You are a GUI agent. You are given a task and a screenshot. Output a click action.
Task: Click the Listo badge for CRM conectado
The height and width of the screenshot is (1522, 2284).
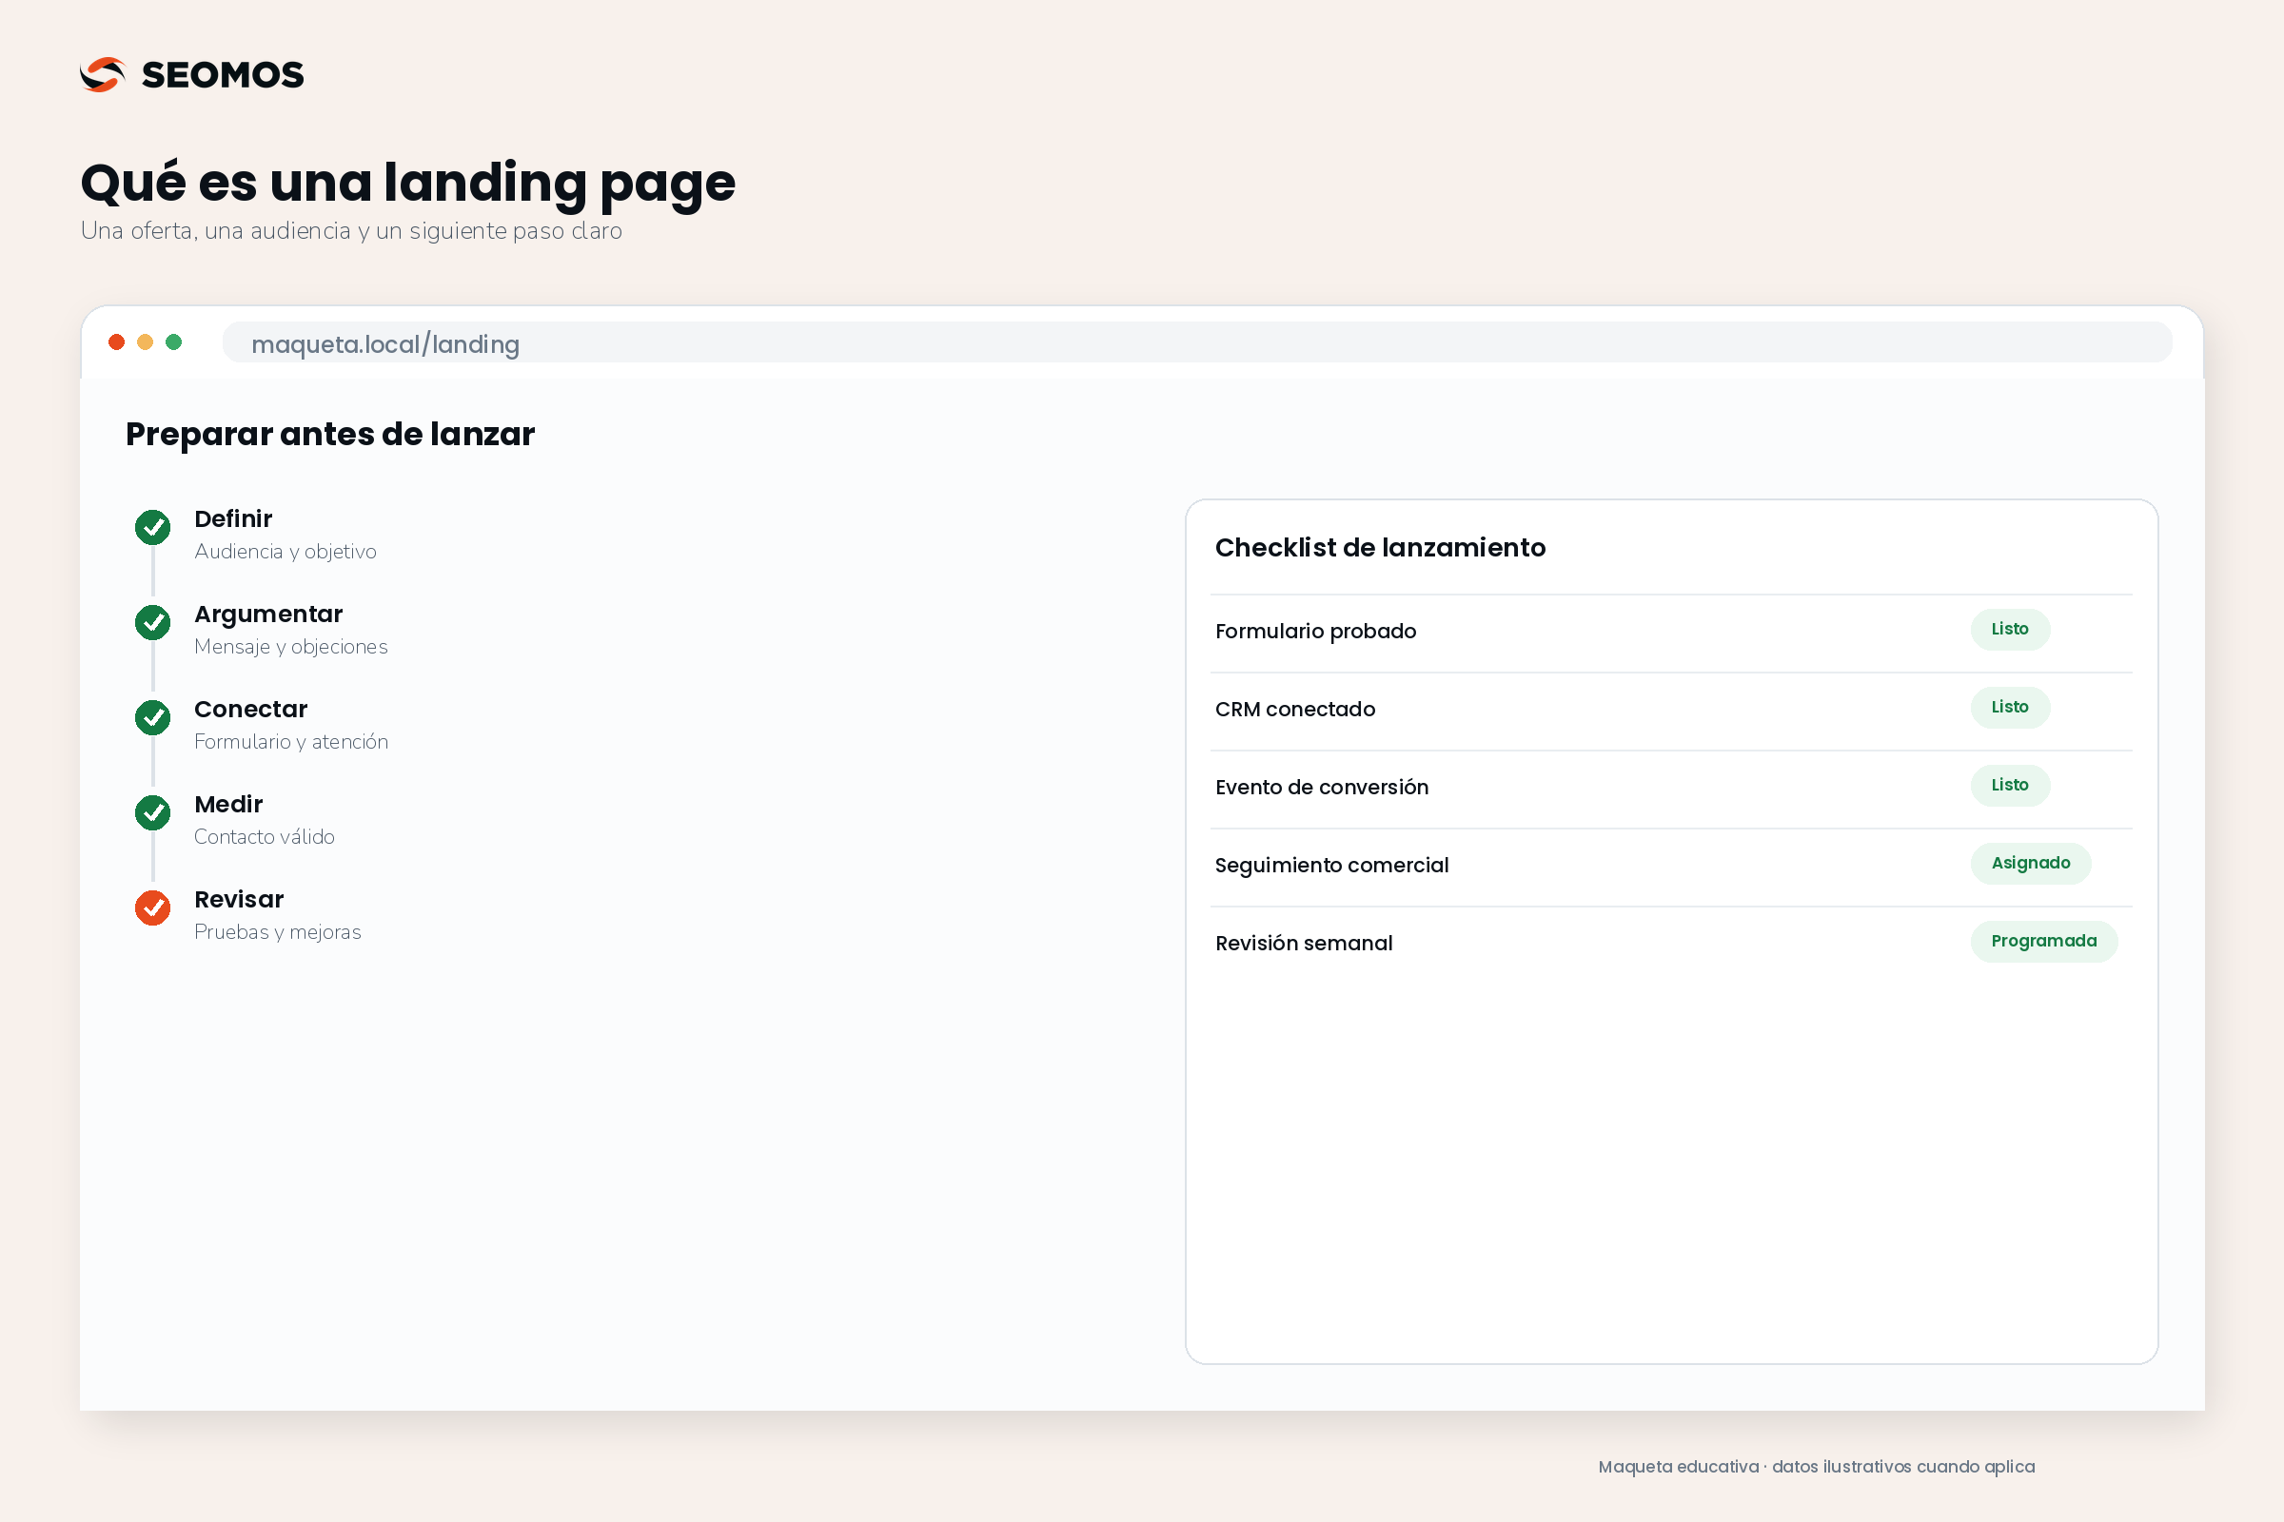coord(2010,708)
